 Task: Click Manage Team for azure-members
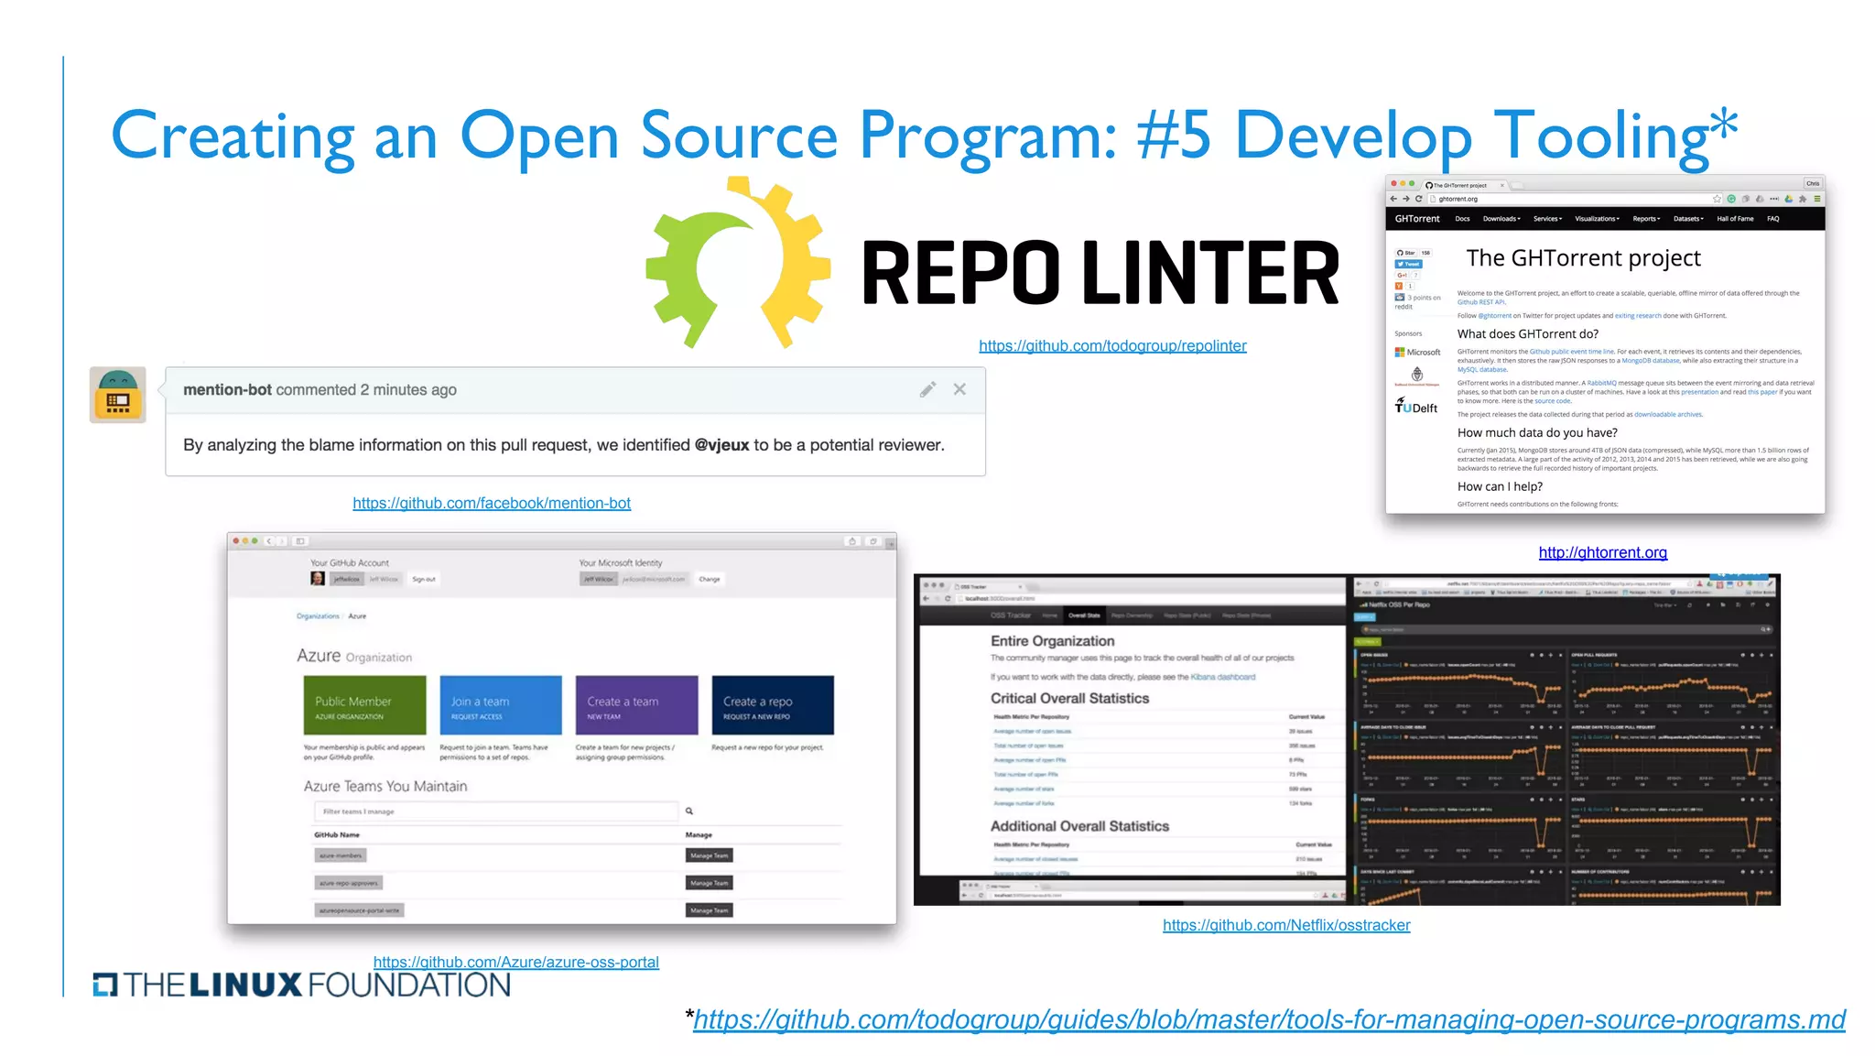coord(710,855)
